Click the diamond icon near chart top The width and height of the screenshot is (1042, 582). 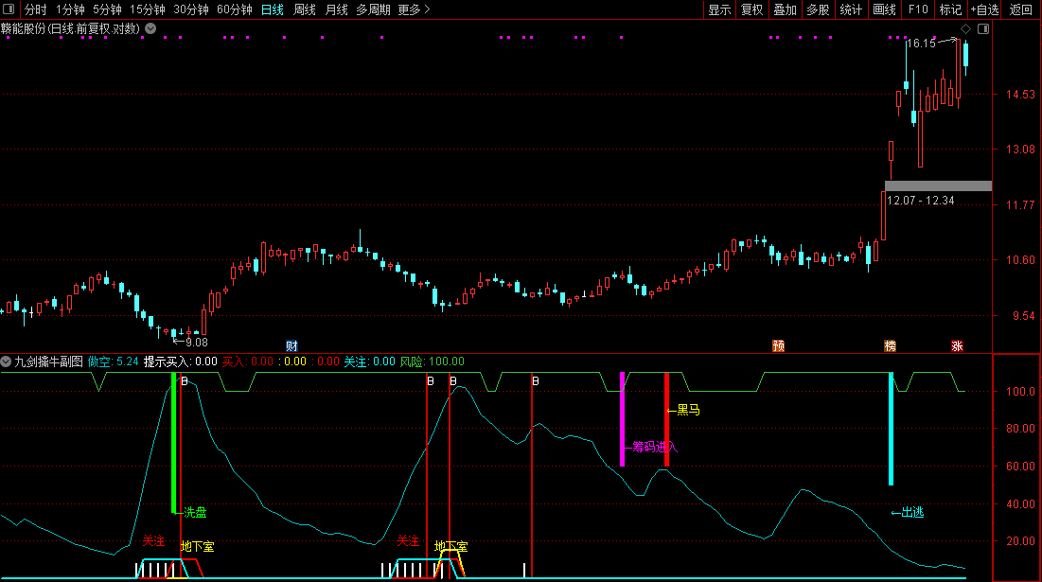pos(965,29)
